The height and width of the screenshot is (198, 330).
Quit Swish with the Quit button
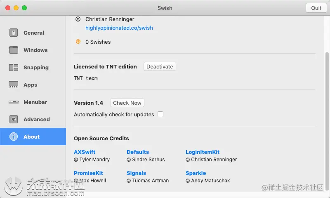pos(316,8)
